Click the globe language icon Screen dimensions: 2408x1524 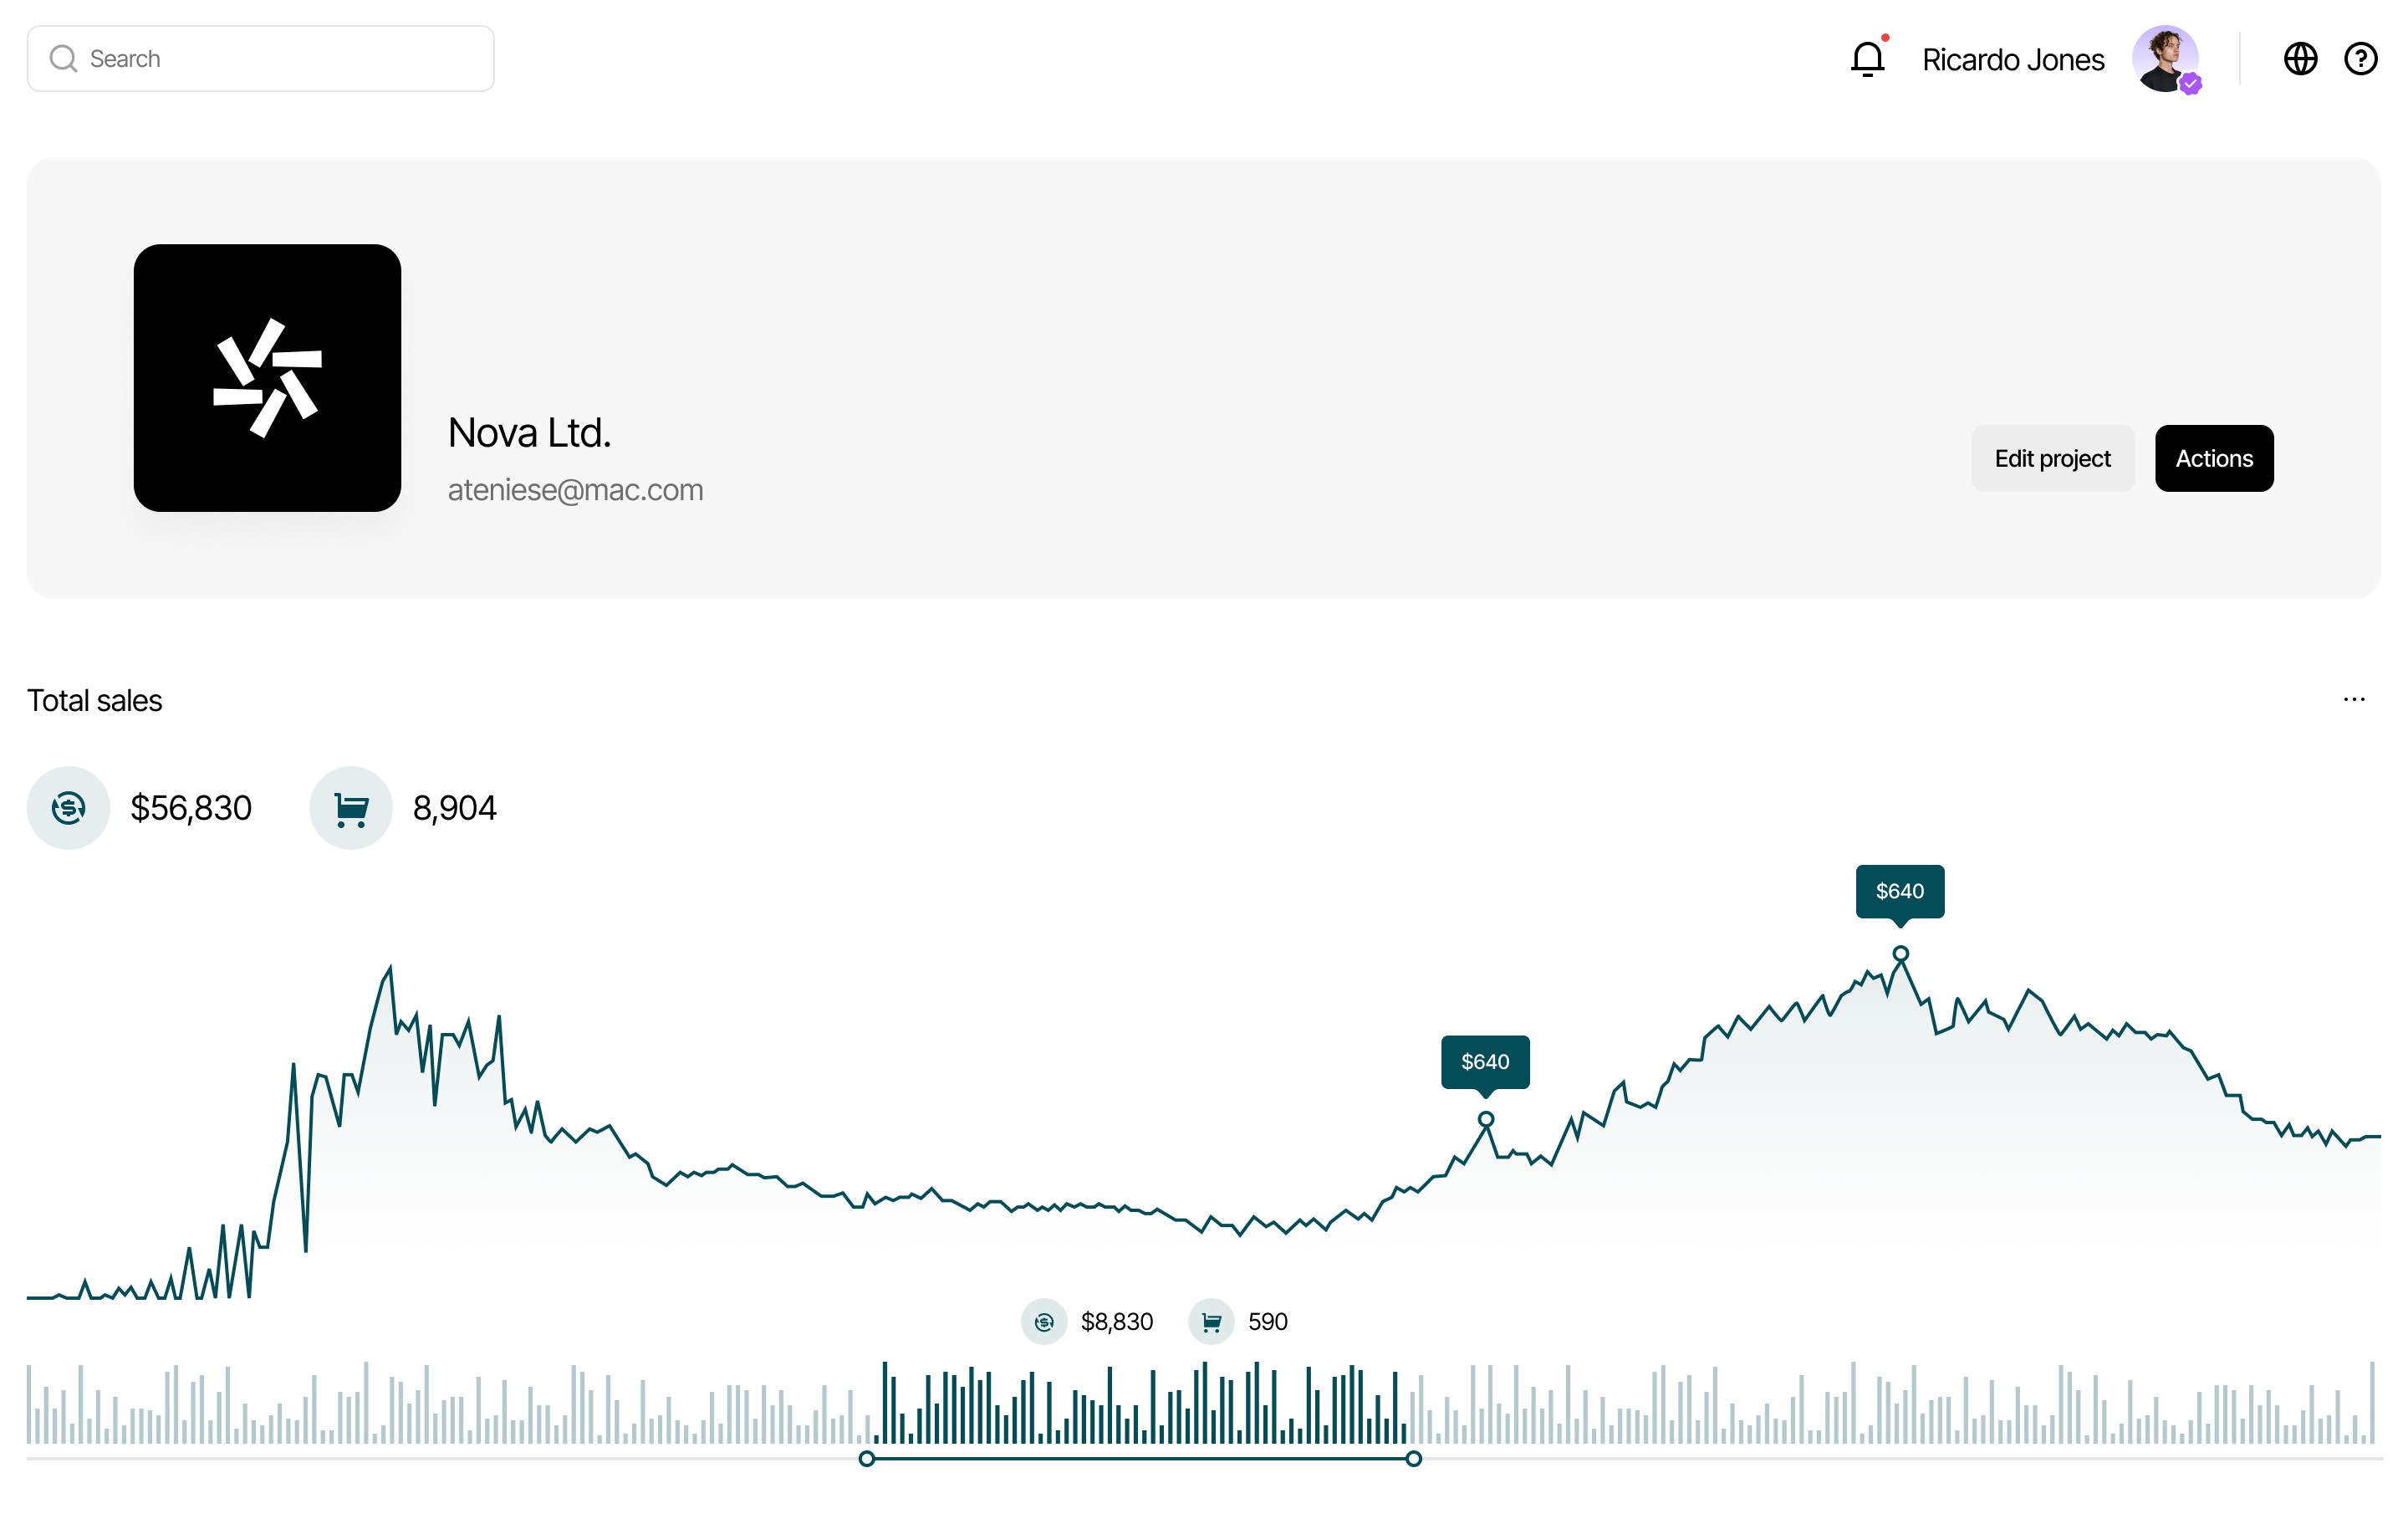coord(2301,59)
